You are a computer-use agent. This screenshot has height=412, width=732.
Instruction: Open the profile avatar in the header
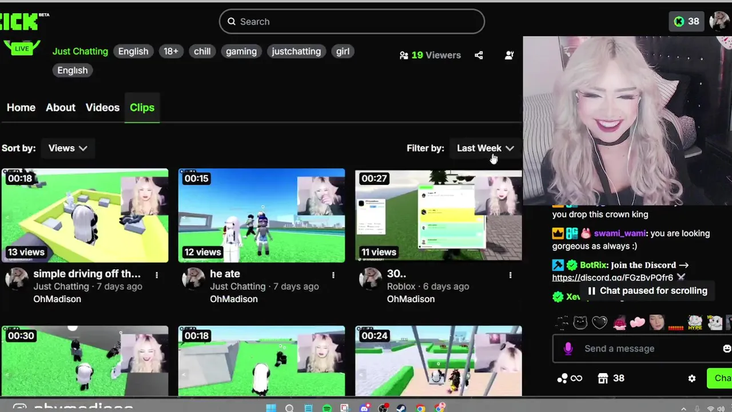point(719,22)
